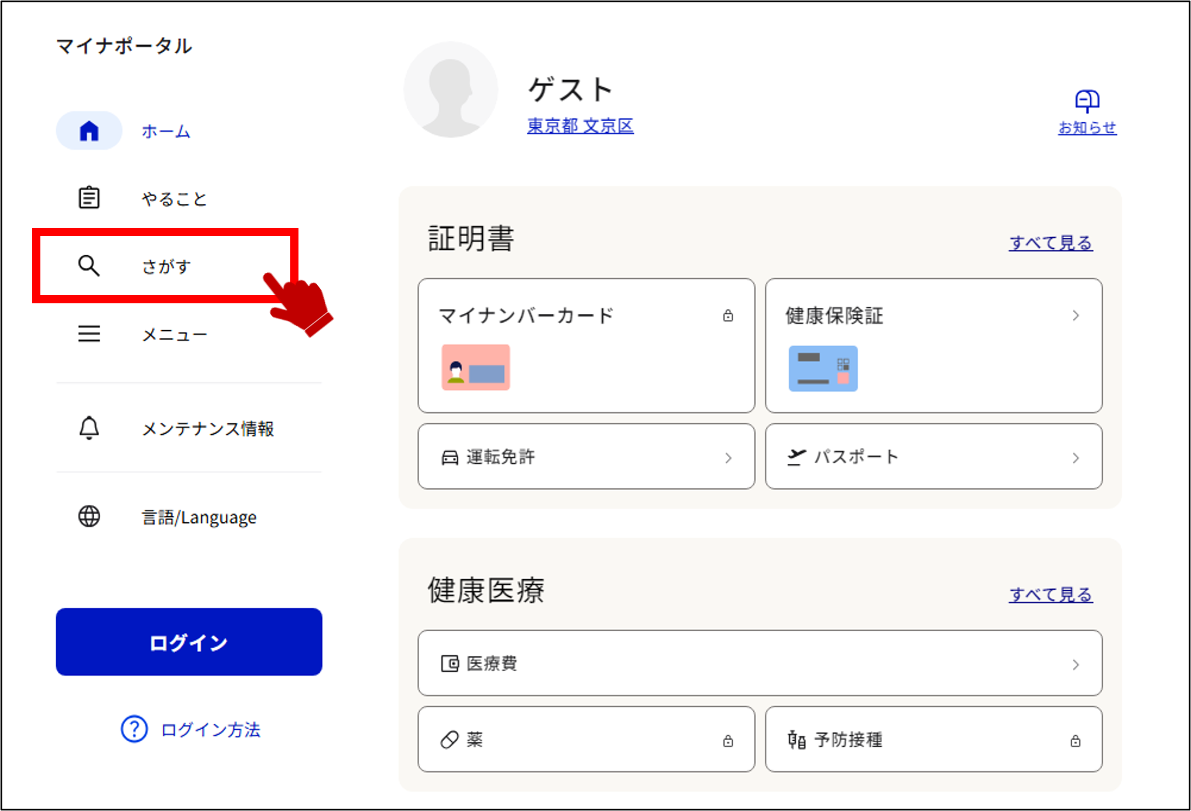Click the question mark help icon
The image size is (1191, 811).
tap(134, 729)
